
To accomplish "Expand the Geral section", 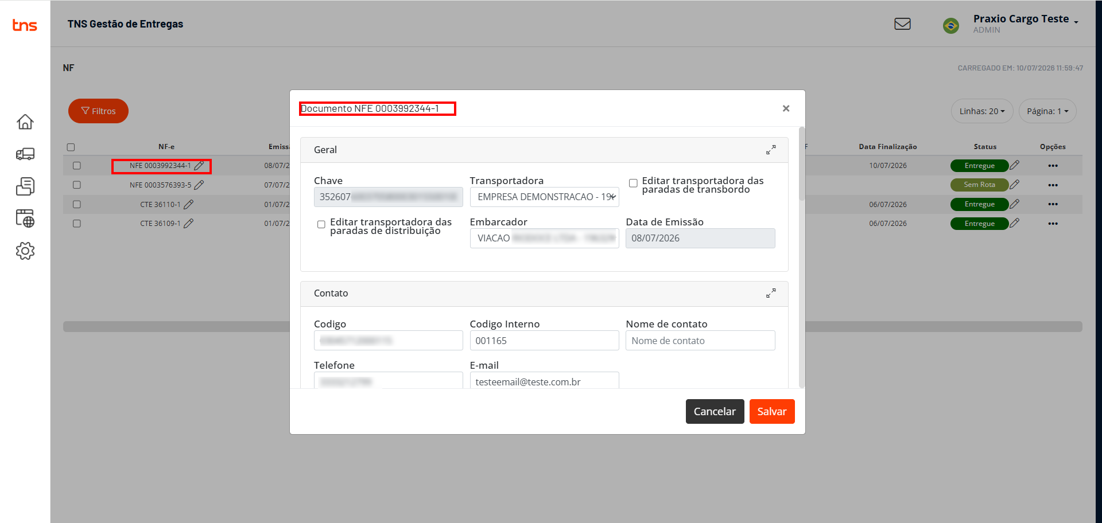I will 771,150.
